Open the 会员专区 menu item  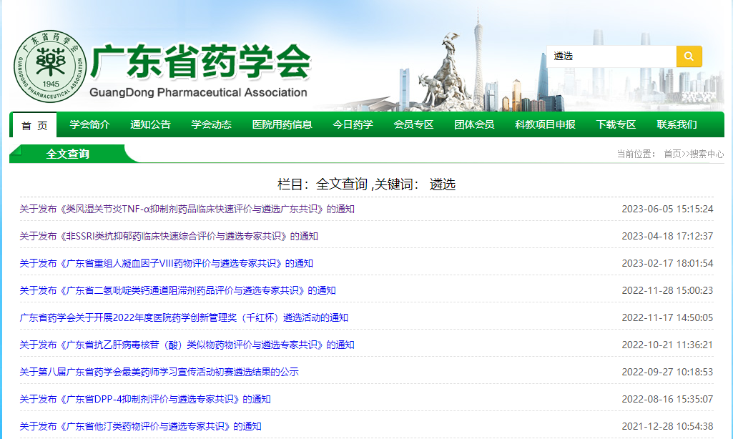pyautogui.click(x=414, y=124)
